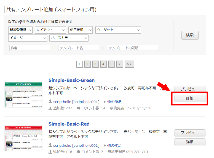Click the author person icon for Simple-Basic-Red

pos(50,145)
